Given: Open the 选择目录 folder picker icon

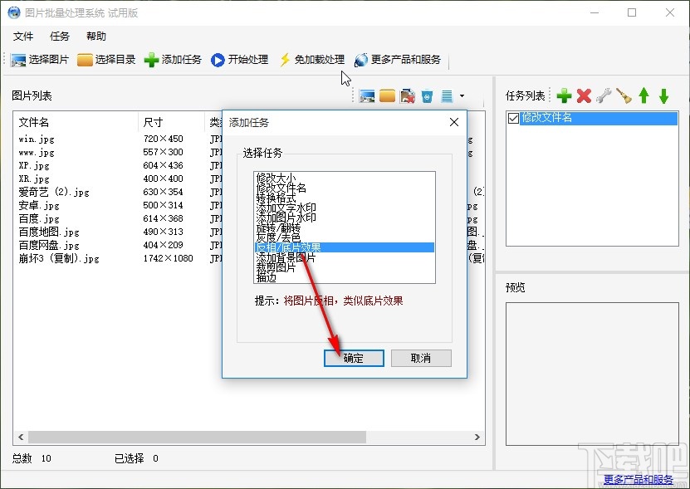Looking at the screenshot, I should [x=86, y=59].
